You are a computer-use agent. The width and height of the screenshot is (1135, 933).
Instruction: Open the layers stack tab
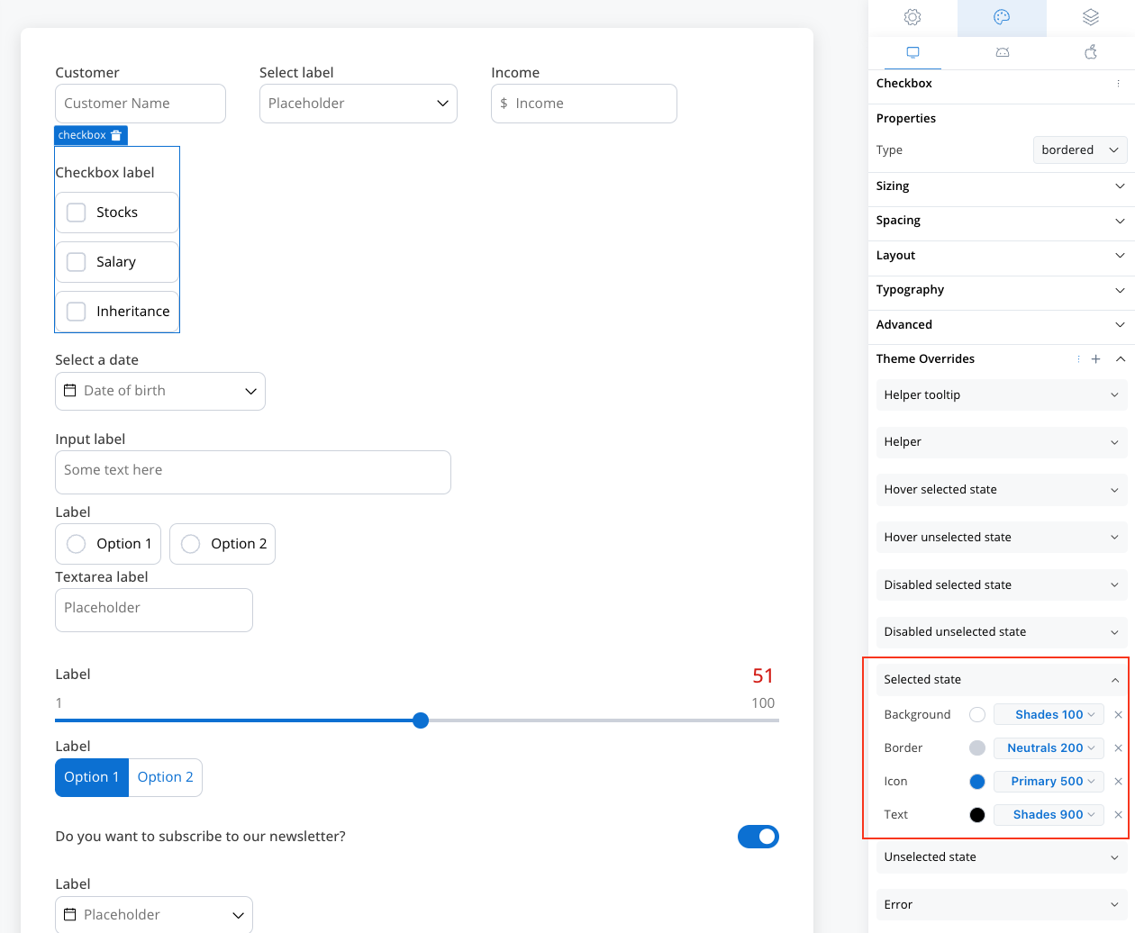[1091, 17]
